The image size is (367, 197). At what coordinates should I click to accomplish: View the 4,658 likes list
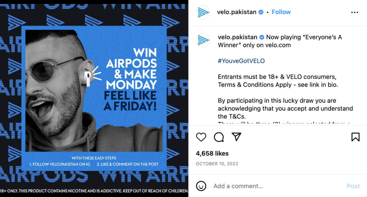pyautogui.click(x=212, y=153)
